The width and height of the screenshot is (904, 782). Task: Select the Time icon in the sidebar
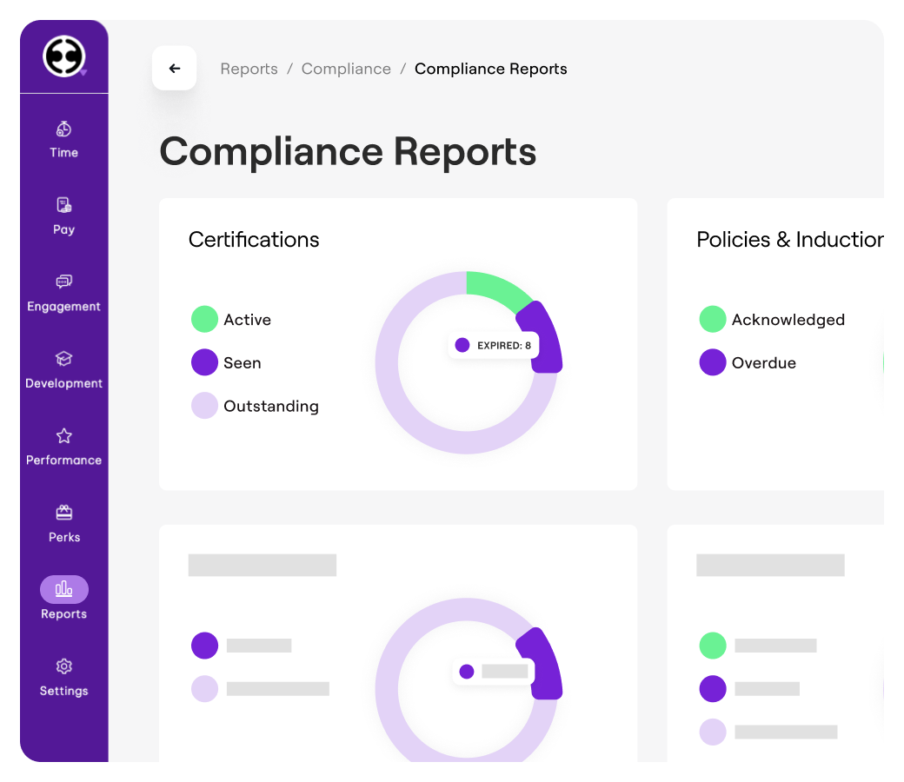coord(63,129)
